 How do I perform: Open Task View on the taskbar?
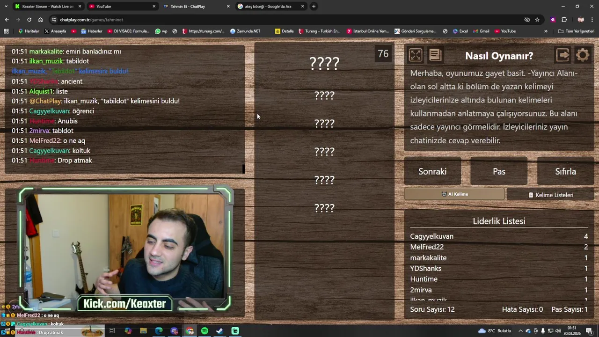pyautogui.click(x=112, y=331)
